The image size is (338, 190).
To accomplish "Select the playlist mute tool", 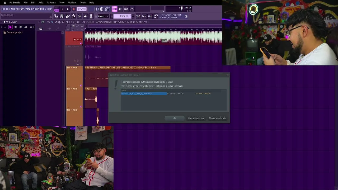I will tap(59, 22).
